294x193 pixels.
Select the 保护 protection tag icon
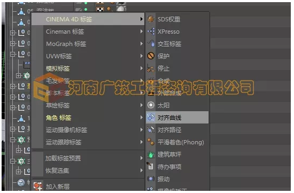[151, 56]
